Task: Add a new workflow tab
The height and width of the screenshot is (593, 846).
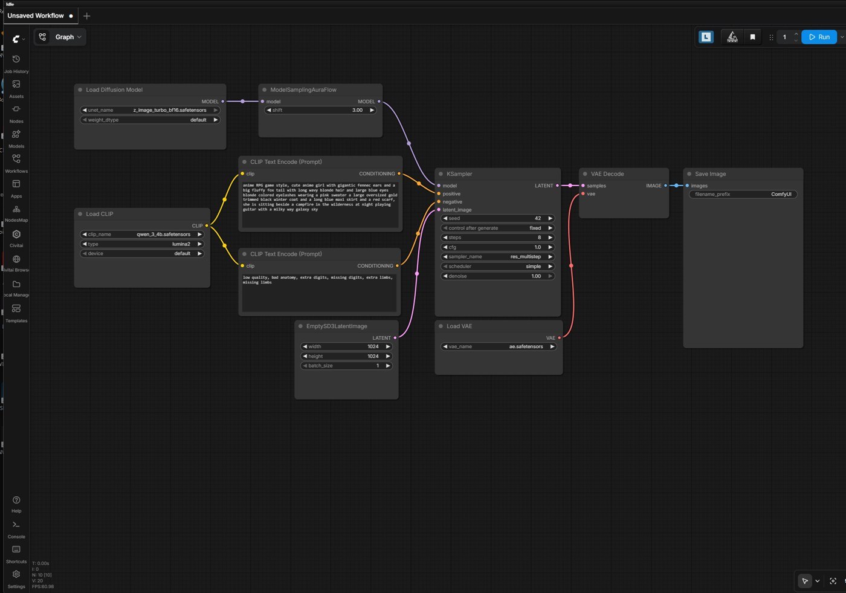Action: point(87,16)
